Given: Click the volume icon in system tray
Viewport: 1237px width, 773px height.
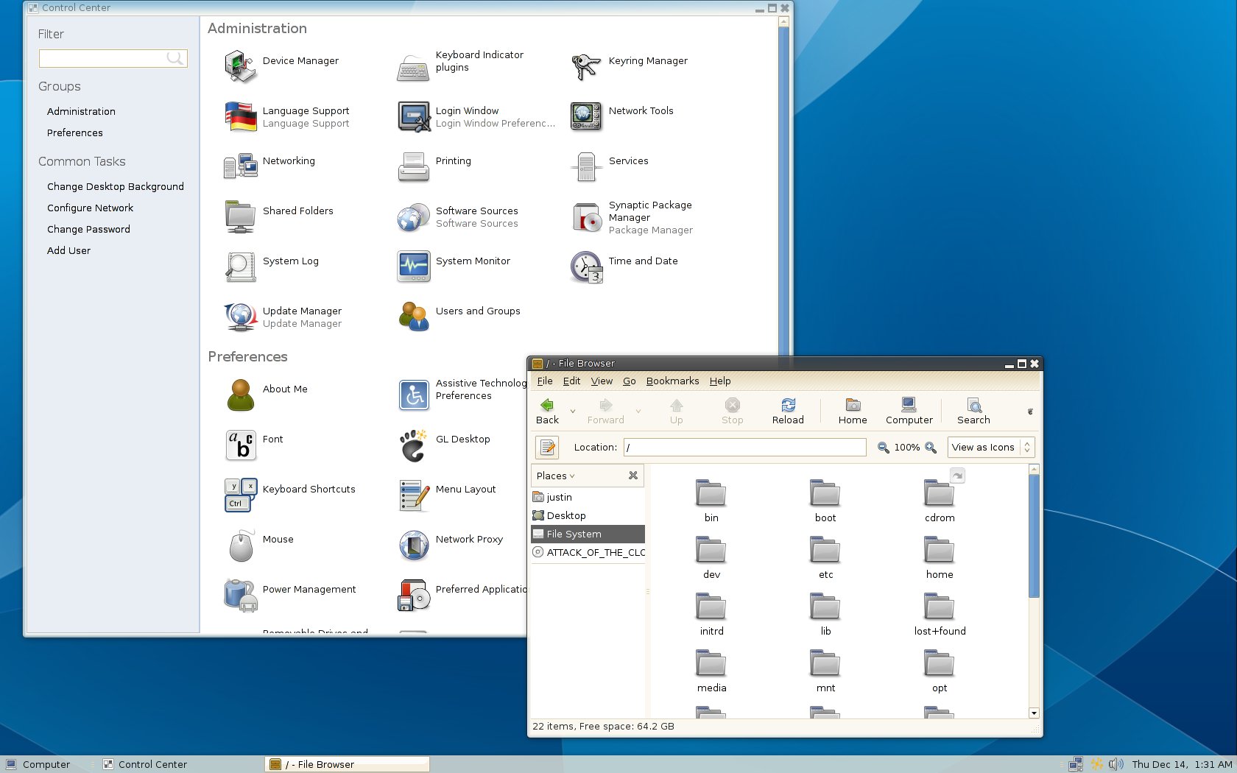Looking at the screenshot, I should [1116, 764].
